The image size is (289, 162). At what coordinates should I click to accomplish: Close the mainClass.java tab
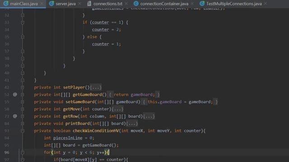tap(42, 4)
